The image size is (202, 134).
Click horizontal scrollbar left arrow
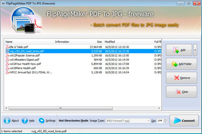point(6,108)
